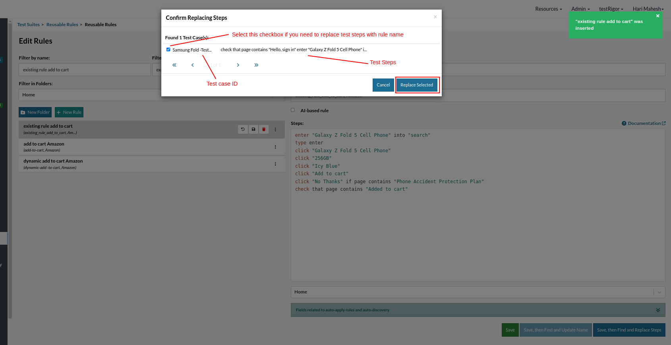Open the Resources menu
Image resolution: width=671 pixels, height=345 pixels.
click(x=548, y=9)
